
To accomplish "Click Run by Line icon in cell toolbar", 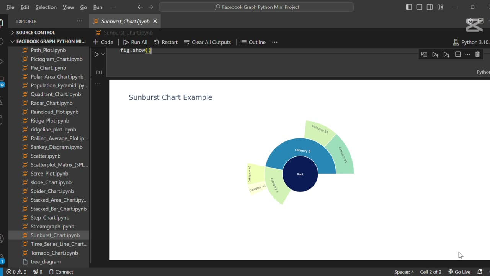I will click(424, 54).
